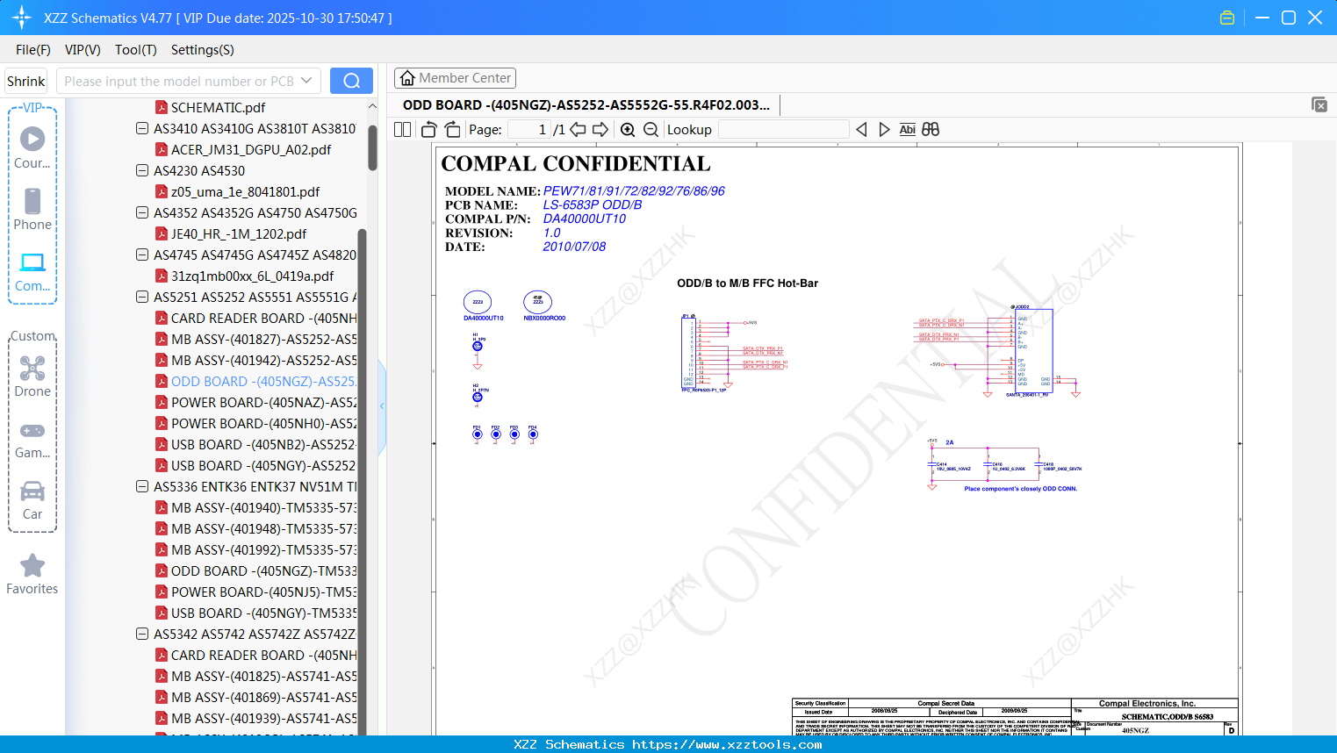Open the Member Center home button
The height and width of the screenshot is (753, 1337).
click(455, 78)
